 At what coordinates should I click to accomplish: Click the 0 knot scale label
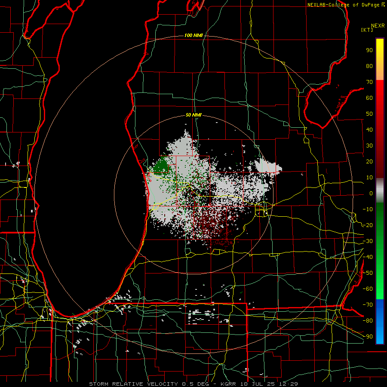point(371,193)
